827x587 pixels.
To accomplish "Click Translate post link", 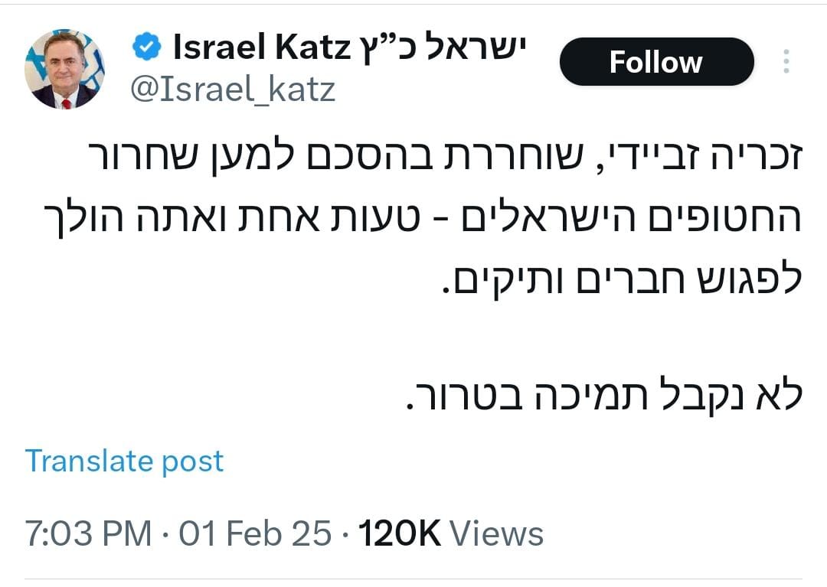I will point(124,461).
